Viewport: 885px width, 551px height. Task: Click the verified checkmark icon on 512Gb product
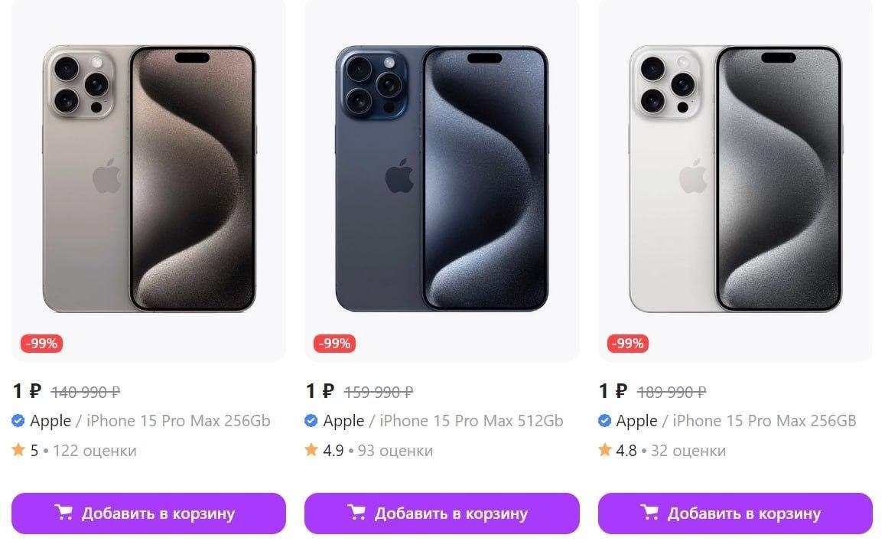coord(311,421)
